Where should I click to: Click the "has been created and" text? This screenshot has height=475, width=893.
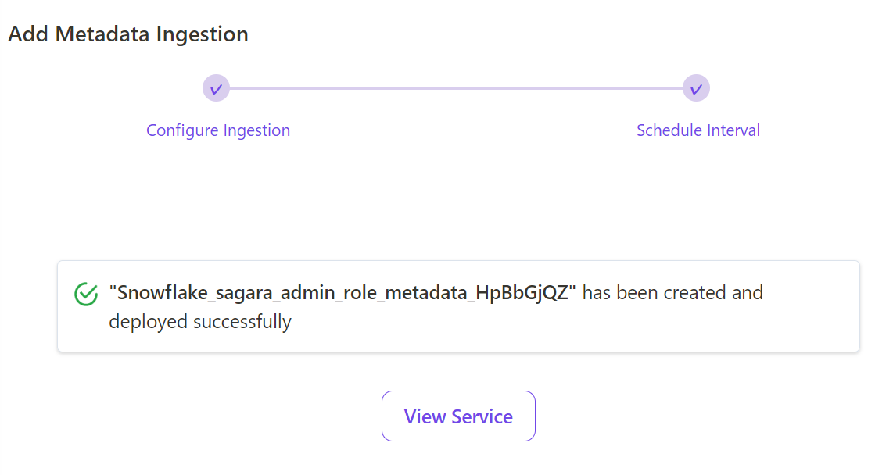pos(672,292)
